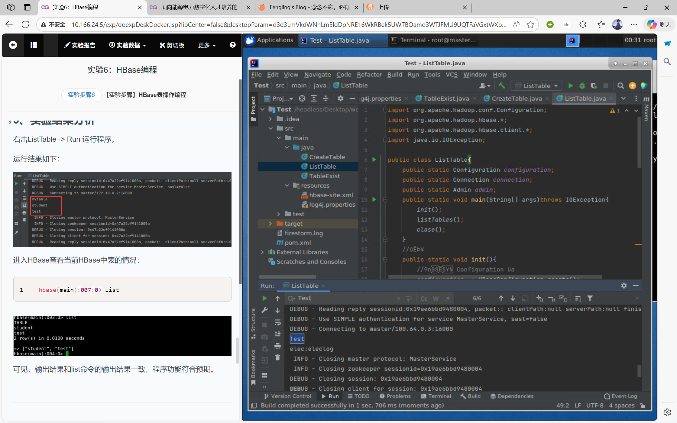Open the Refactor menu
The image size is (677, 423).
[x=369, y=75]
